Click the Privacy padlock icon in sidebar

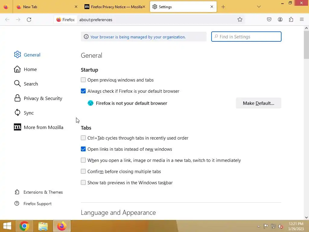pyautogui.click(x=17, y=98)
